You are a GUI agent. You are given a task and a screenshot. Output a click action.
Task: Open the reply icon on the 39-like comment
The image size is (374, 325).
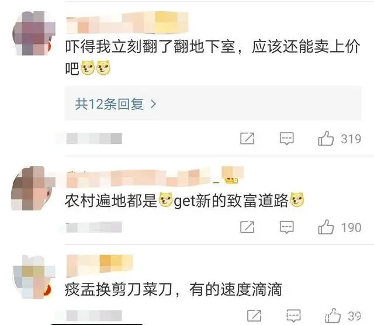click(x=293, y=316)
